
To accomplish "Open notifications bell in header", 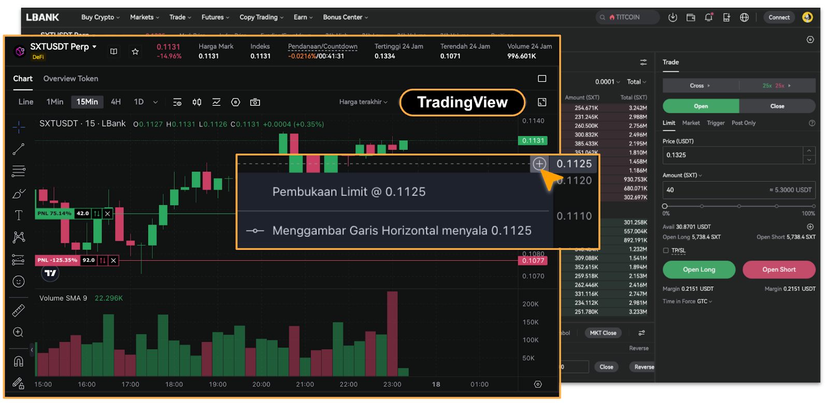I will 709,17.
